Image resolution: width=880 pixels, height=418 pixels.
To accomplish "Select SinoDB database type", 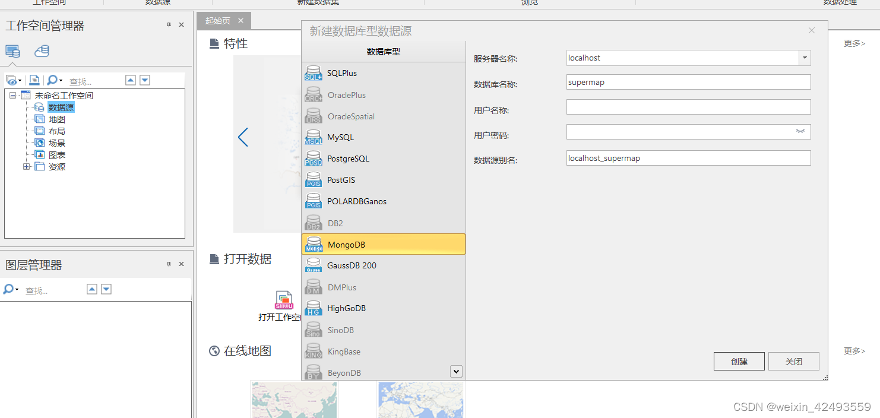I will (x=383, y=330).
